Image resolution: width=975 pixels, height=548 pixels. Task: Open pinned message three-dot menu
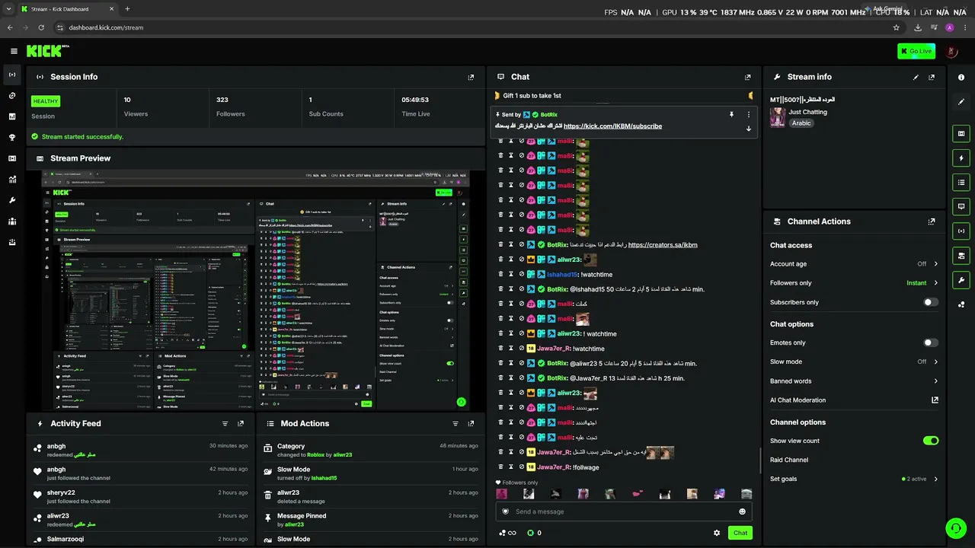pos(749,114)
